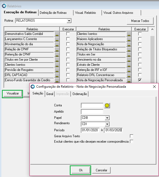Screen dimensions: 159x177
Task: Tick Executar for Relatorio DRL Concentracao
Action: [x=140, y=75]
